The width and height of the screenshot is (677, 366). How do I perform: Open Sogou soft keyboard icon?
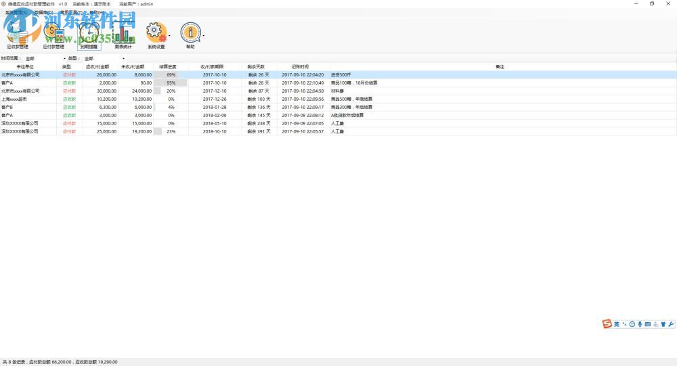[x=648, y=325]
